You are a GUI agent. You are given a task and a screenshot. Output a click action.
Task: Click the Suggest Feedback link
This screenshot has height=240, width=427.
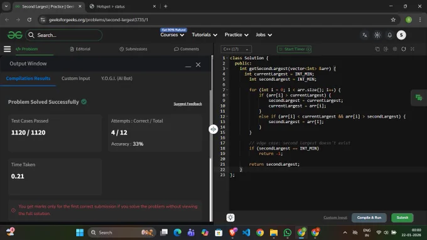point(188,104)
